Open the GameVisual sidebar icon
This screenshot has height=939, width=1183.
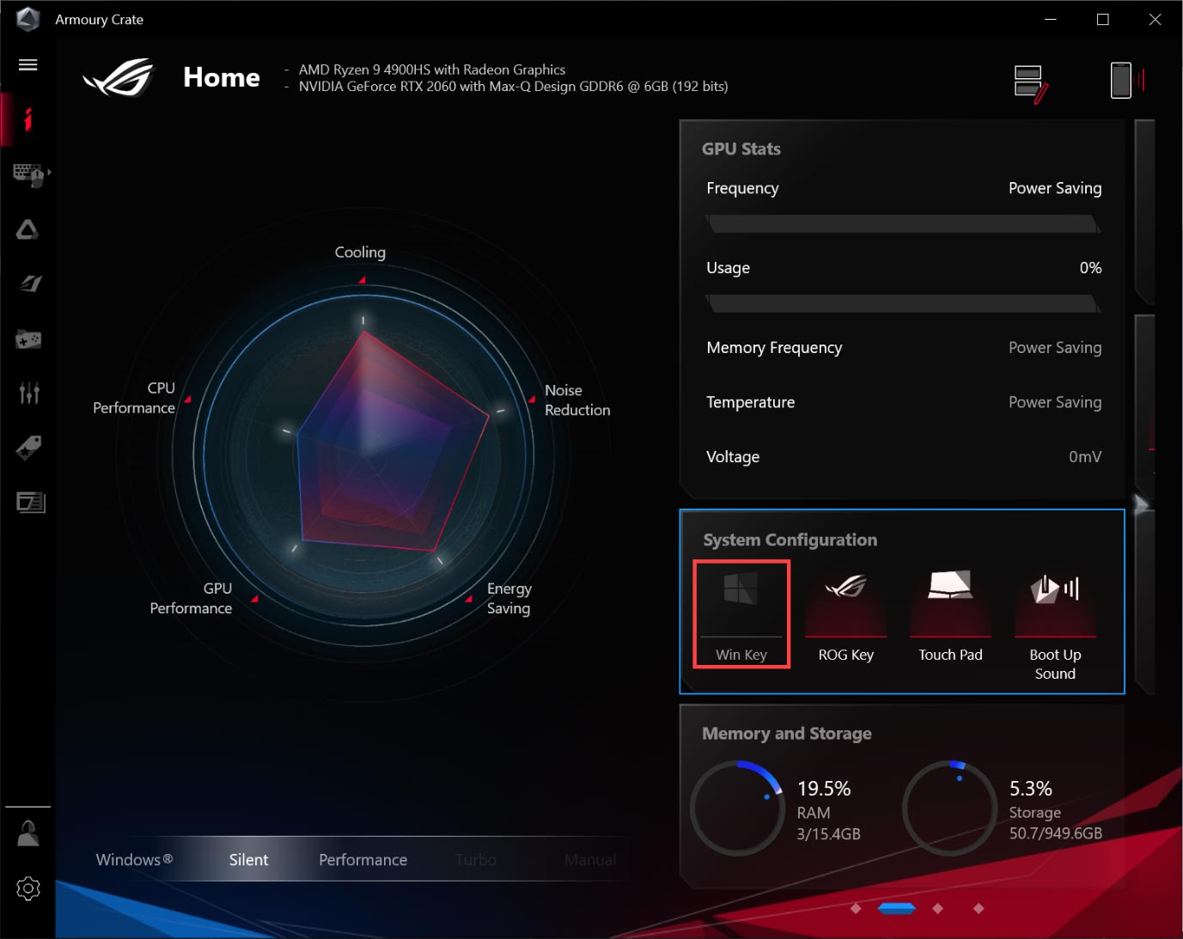tap(30, 284)
